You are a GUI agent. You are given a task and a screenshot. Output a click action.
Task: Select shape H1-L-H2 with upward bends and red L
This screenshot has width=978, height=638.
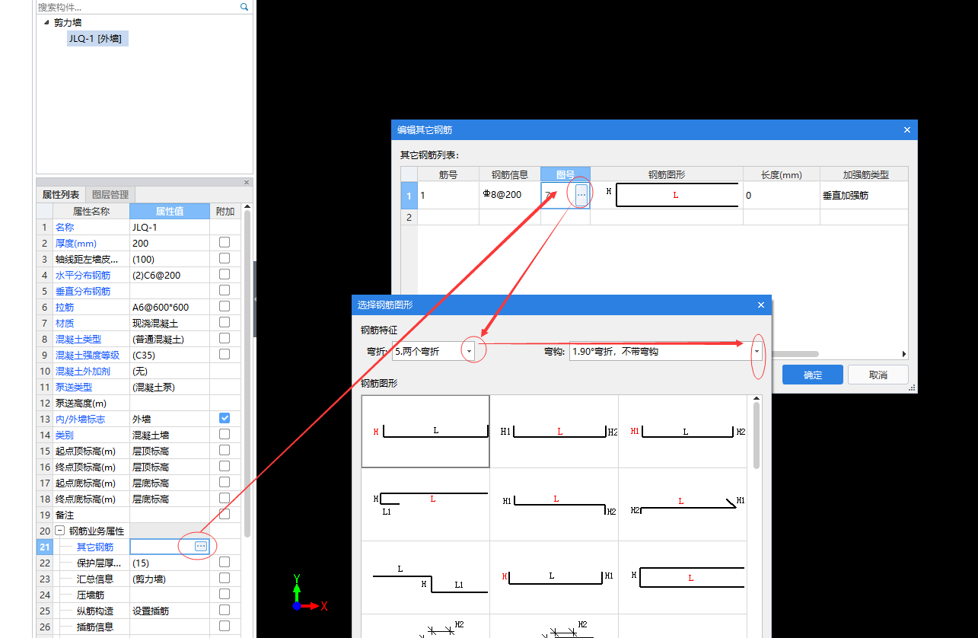554,431
